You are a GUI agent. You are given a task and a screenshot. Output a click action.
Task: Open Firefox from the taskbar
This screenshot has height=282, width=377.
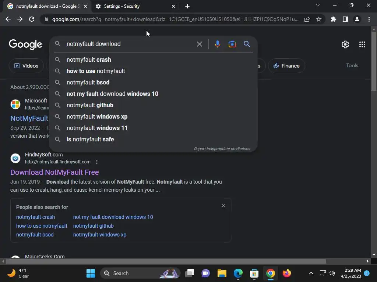point(286,273)
